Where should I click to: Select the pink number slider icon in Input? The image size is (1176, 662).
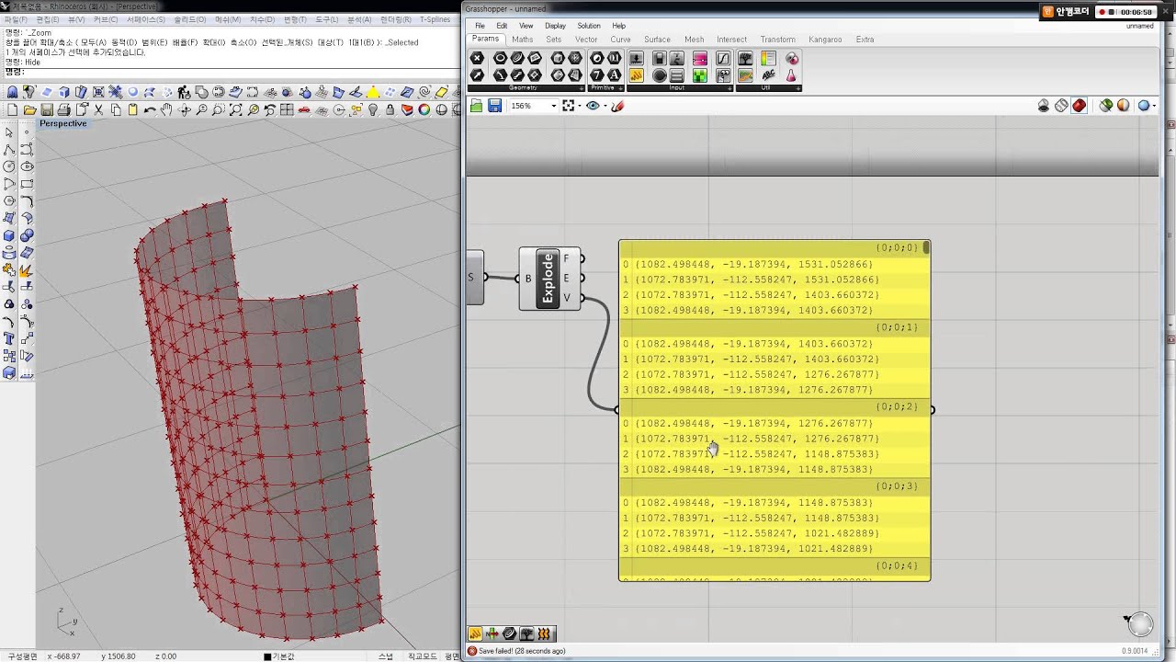pos(700,58)
